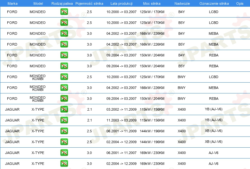The width and height of the screenshot is (250, 169).
Task: Select LCBD engine code in B5Y row
Action: pos(214,23)
